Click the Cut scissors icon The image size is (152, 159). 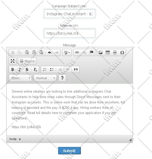click(x=13, y=53)
